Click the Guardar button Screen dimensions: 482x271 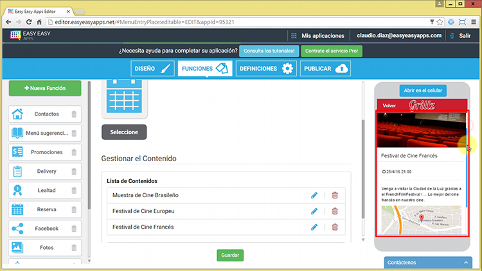pos(230,255)
